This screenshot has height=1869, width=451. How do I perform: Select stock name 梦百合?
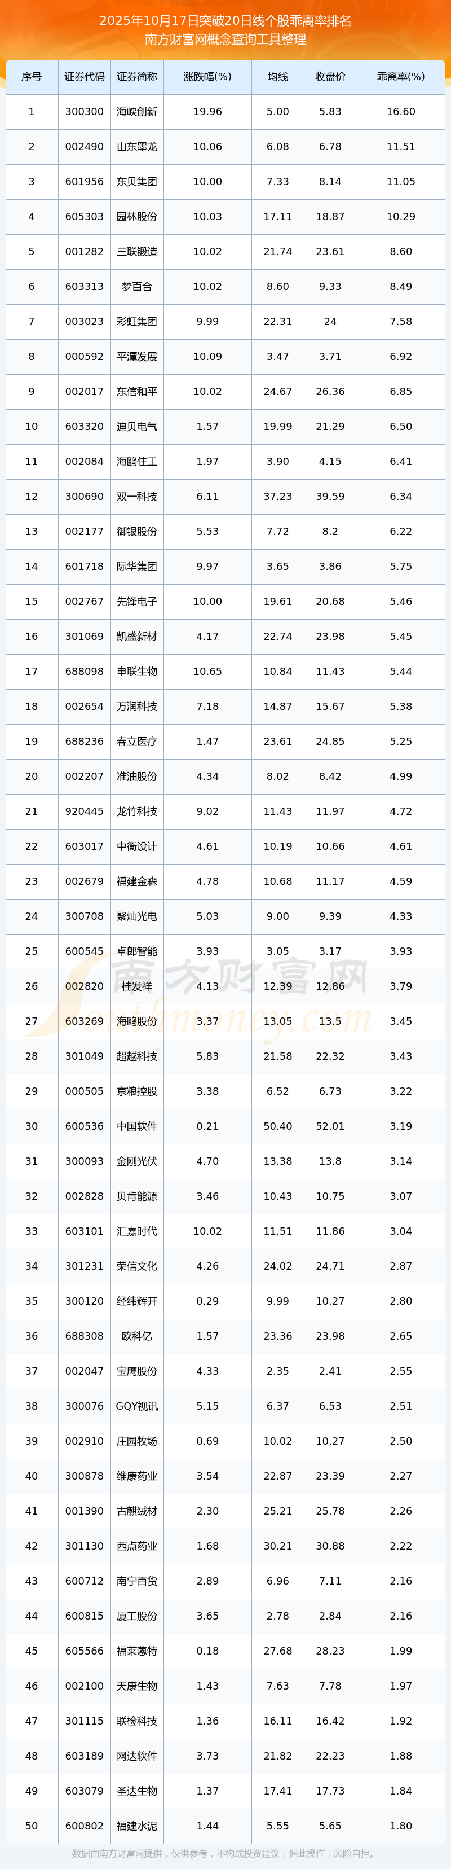pyautogui.click(x=137, y=287)
